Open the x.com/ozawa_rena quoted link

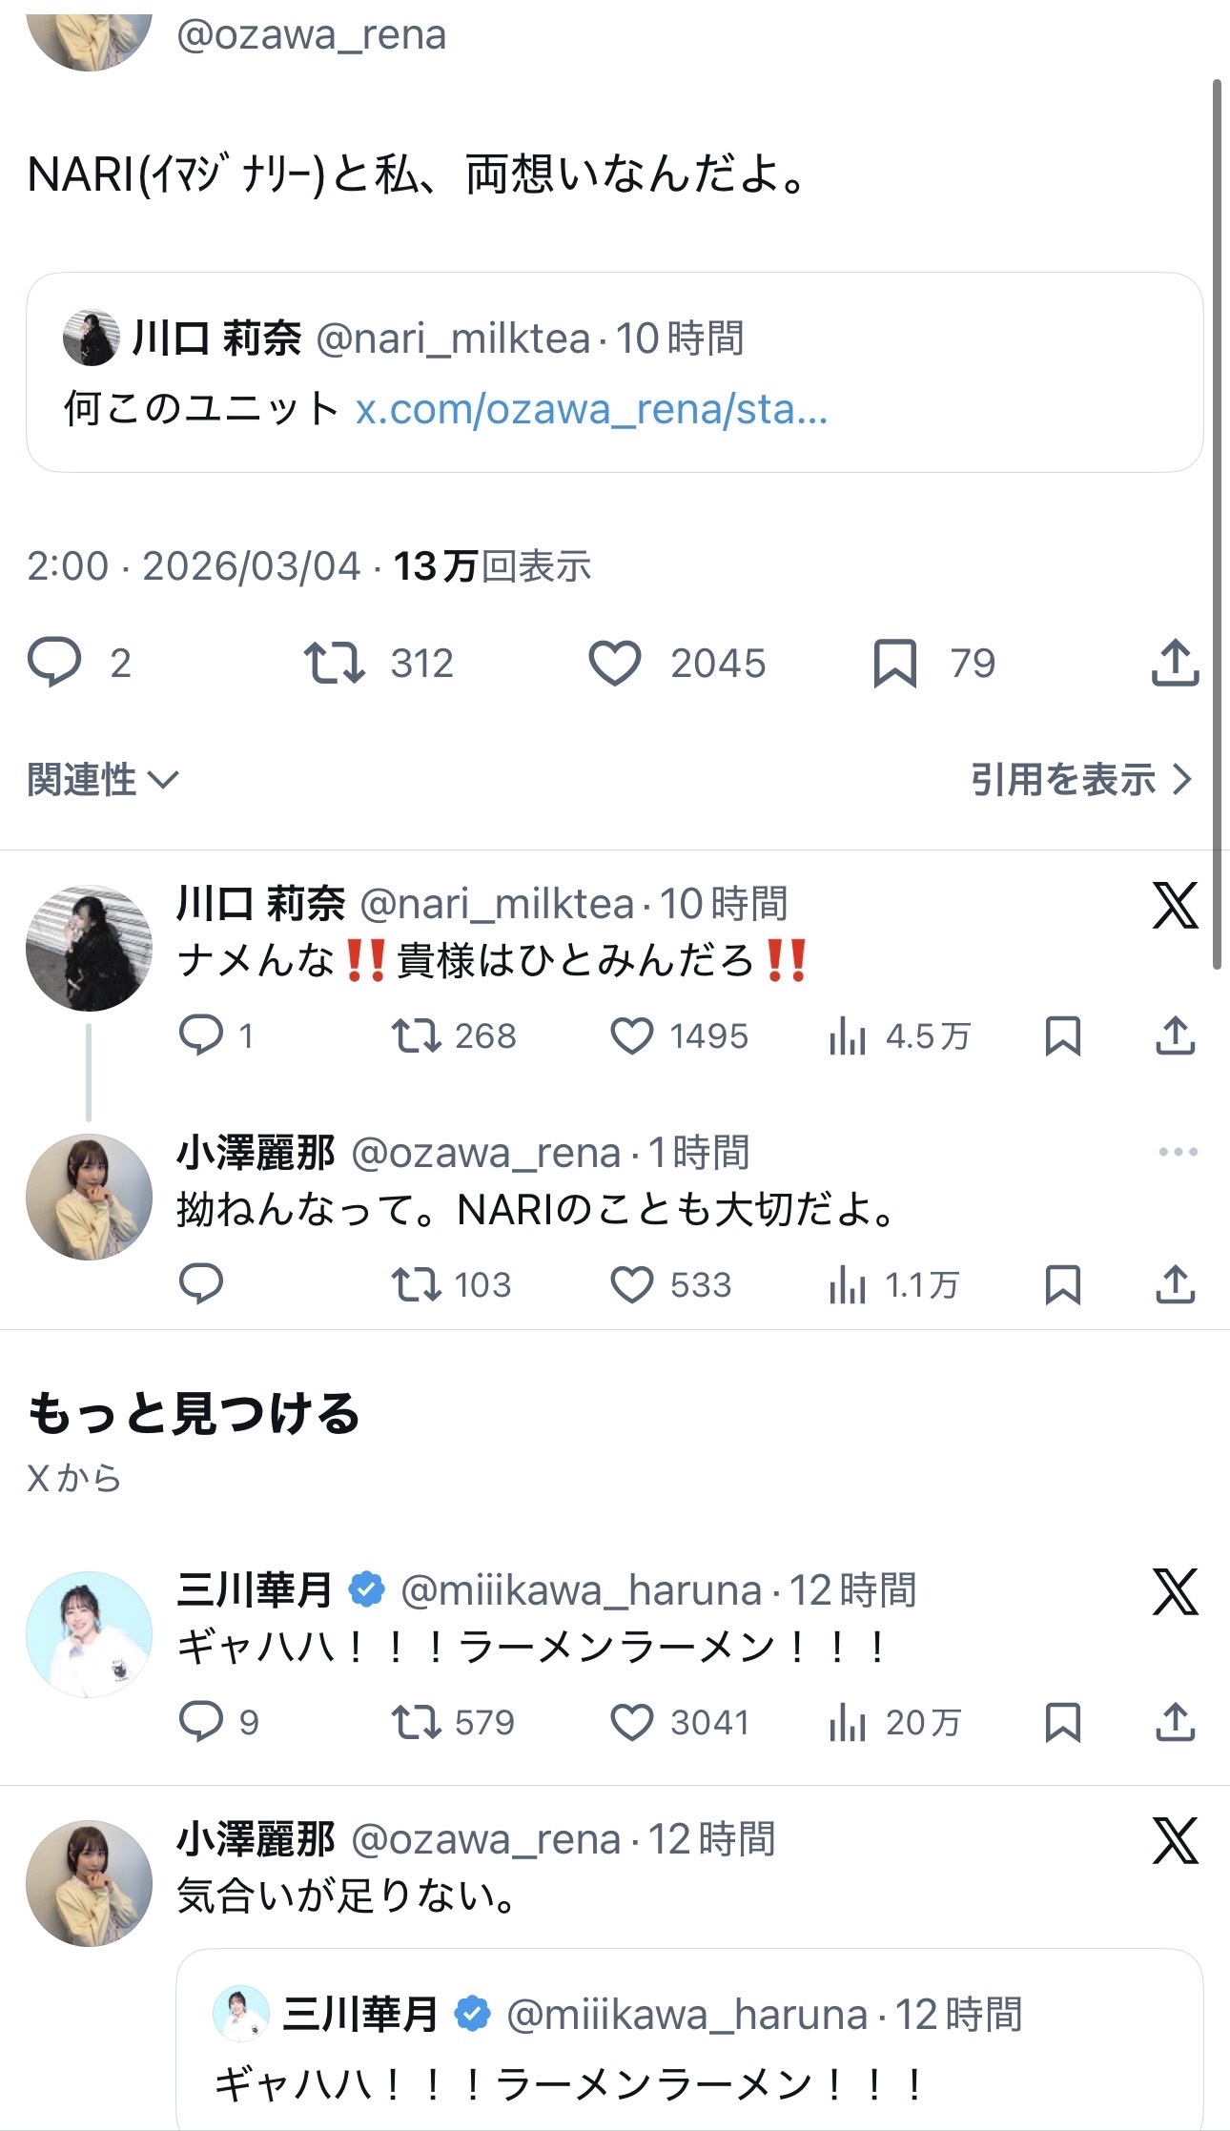point(591,410)
